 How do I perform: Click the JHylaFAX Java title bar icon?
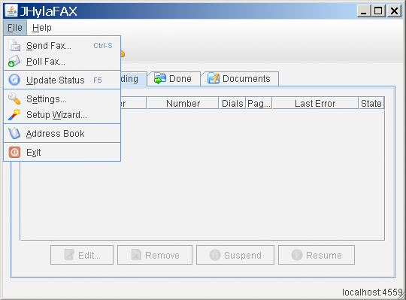tap(11, 11)
